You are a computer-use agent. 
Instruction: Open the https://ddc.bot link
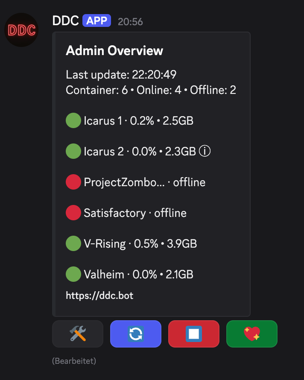tap(99, 295)
